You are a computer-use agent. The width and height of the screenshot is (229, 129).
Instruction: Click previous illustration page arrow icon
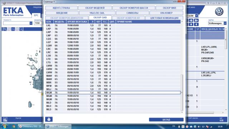pyautogui.click(x=191, y=20)
